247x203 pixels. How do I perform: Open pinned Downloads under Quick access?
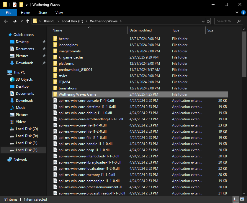point(24,63)
